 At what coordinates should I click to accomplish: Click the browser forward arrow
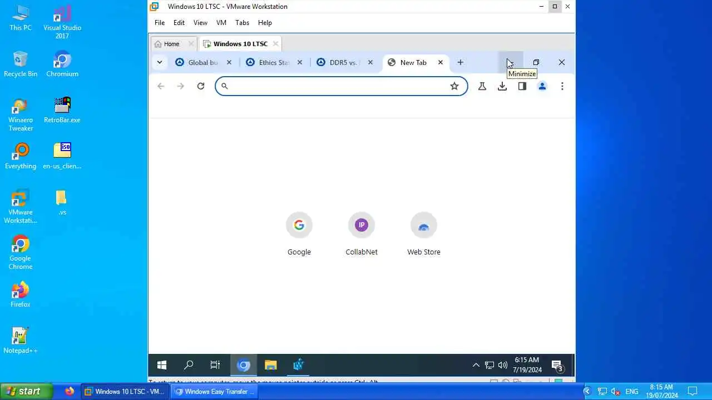[180, 86]
